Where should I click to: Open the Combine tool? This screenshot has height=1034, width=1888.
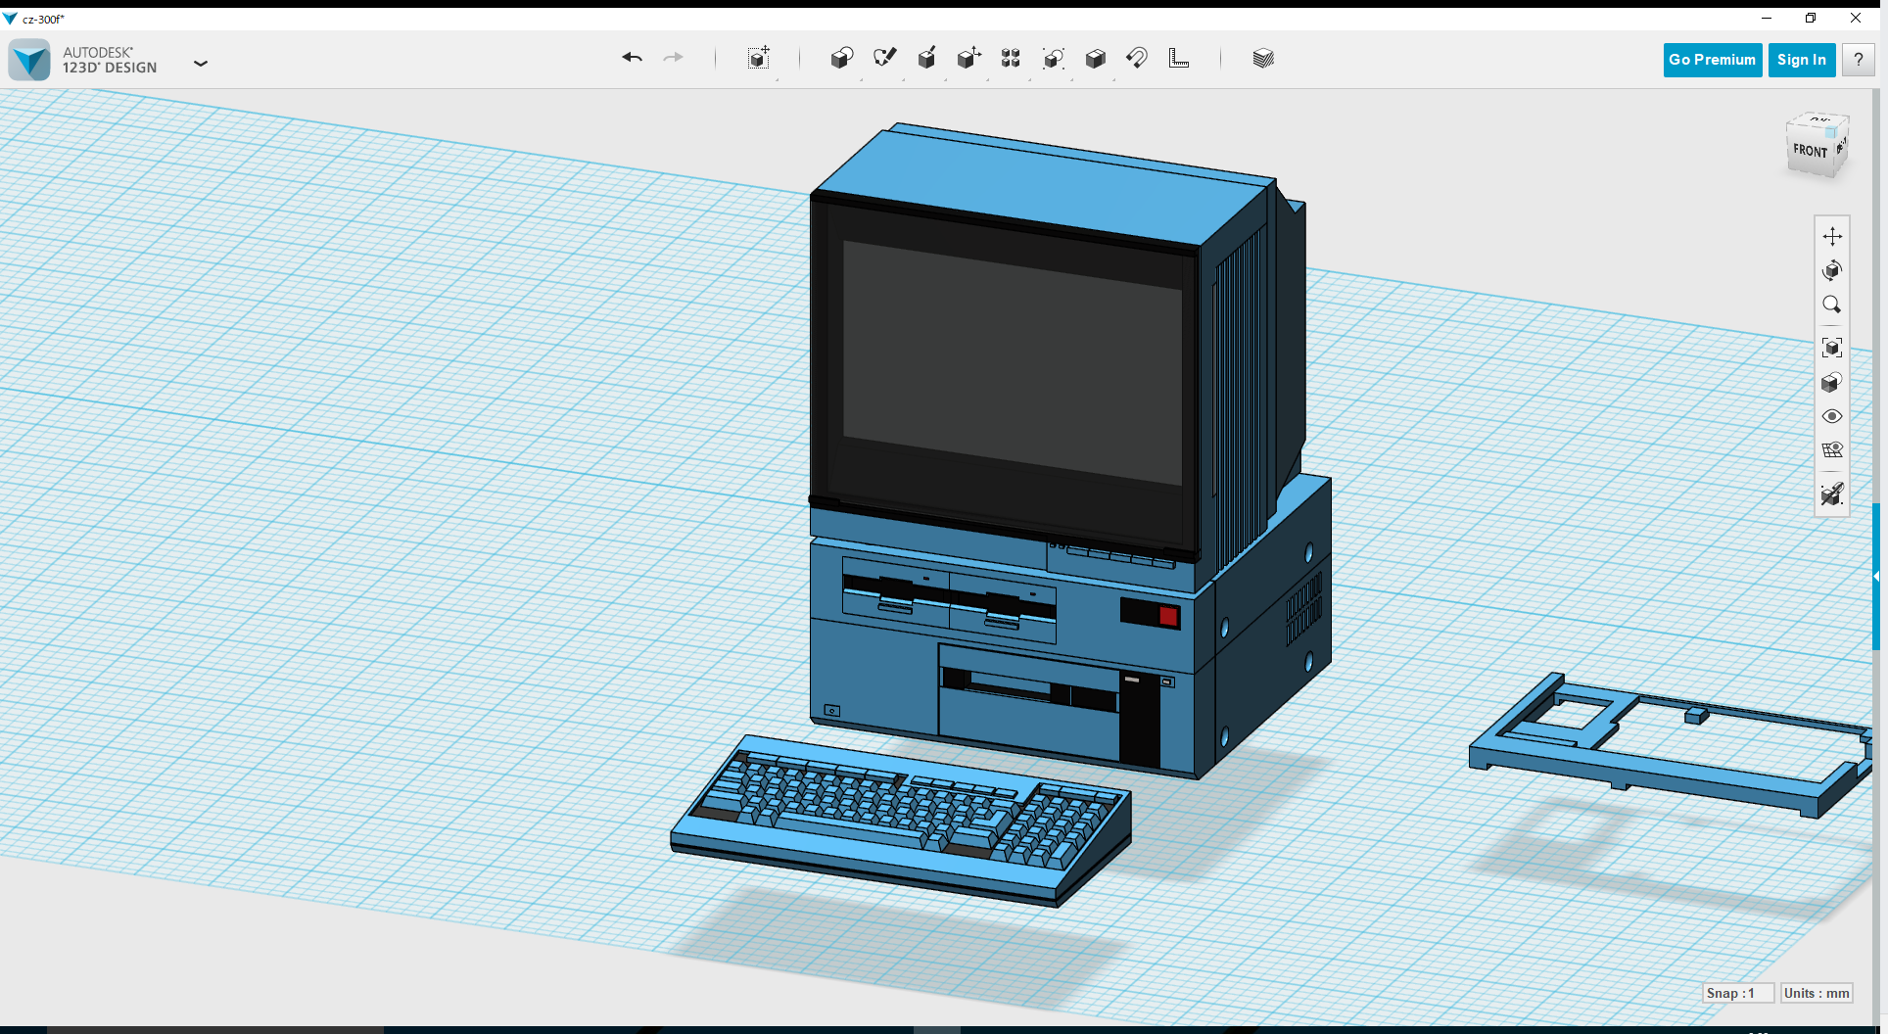point(1096,58)
